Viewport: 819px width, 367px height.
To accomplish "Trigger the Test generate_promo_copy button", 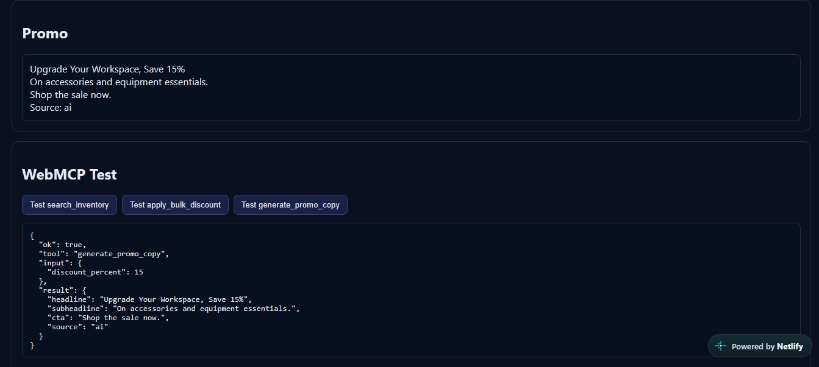I will (290, 205).
